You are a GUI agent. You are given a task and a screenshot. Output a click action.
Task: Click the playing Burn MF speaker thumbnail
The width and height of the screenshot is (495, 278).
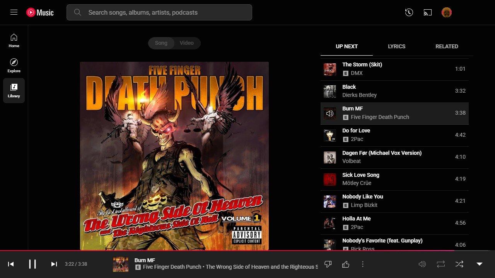point(330,114)
